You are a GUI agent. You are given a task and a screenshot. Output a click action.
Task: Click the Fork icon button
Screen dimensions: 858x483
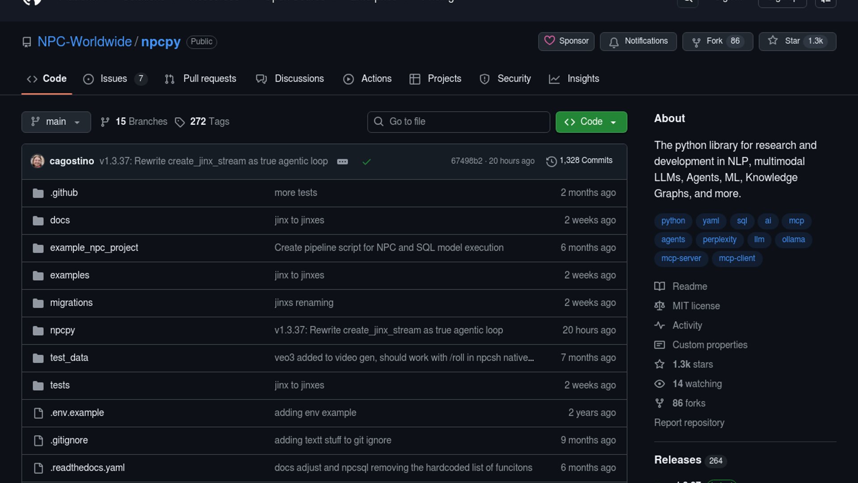[x=696, y=42]
